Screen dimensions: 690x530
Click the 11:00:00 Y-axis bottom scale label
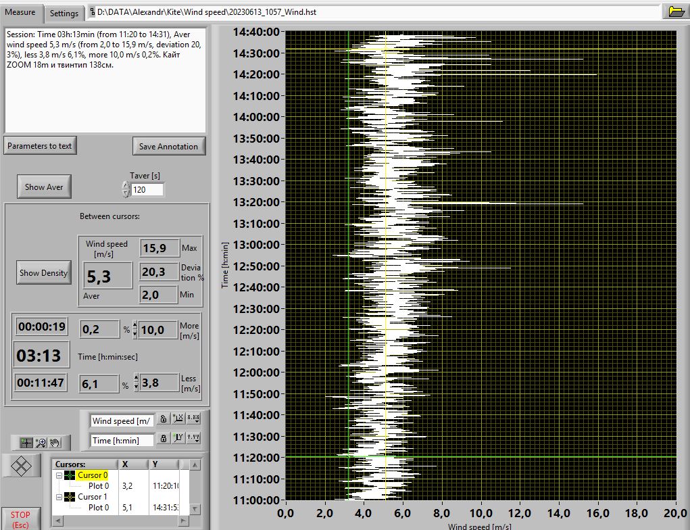pos(256,500)
